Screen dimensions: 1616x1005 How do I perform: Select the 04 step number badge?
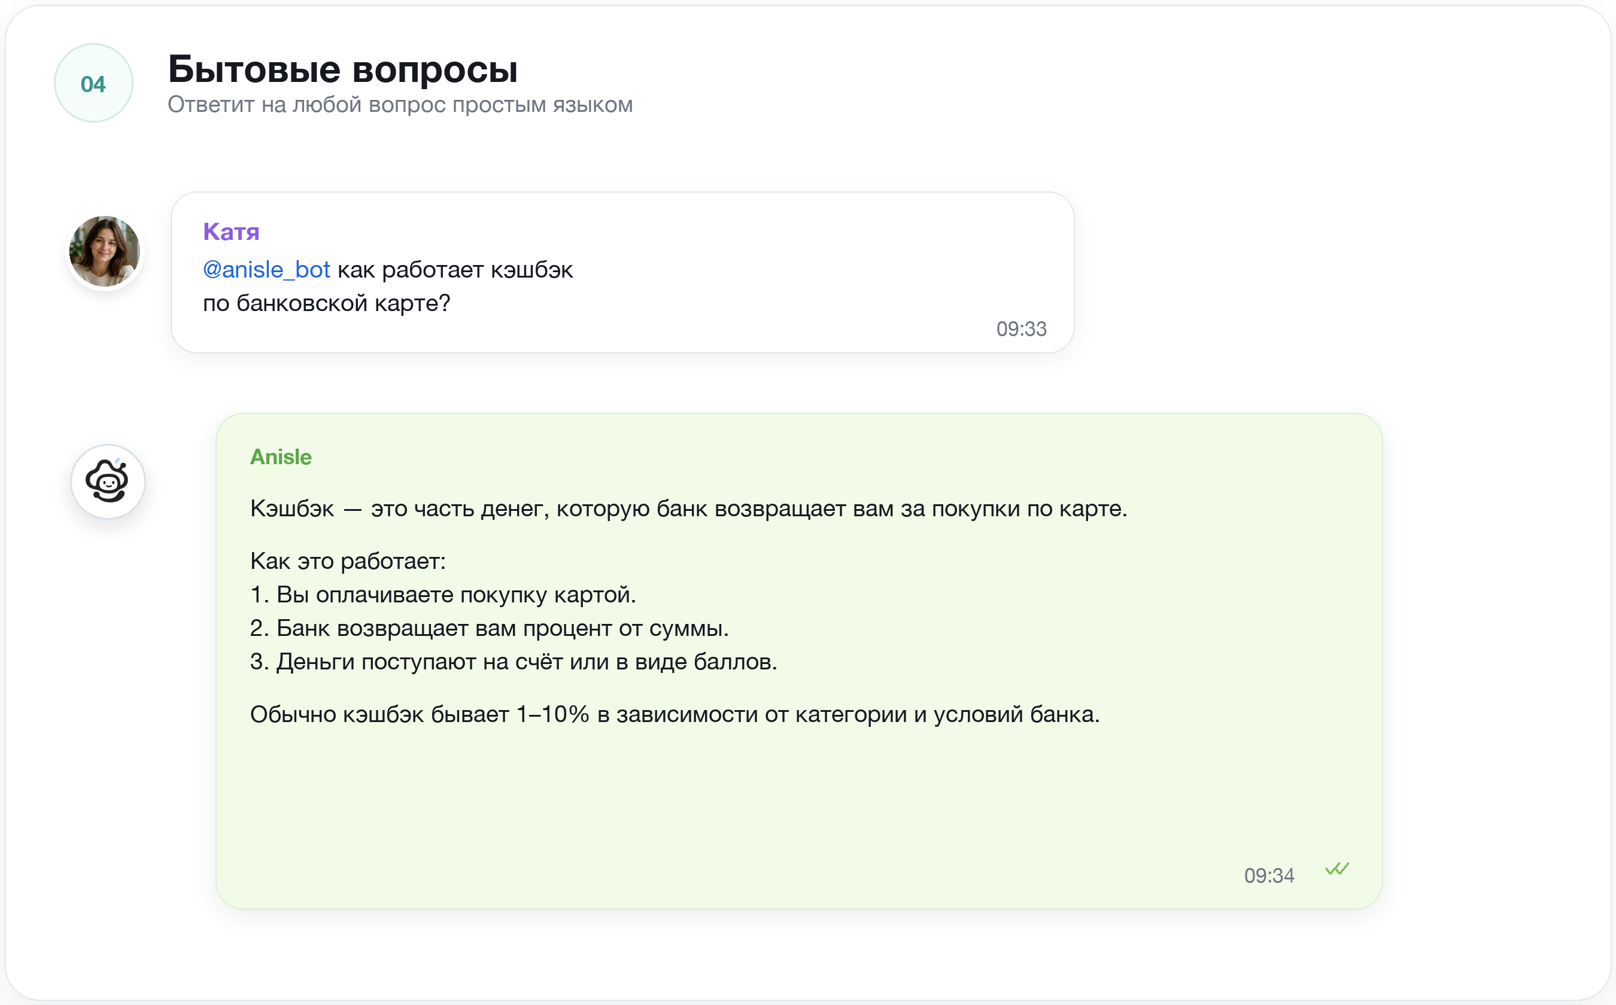(x=93, y=83)
